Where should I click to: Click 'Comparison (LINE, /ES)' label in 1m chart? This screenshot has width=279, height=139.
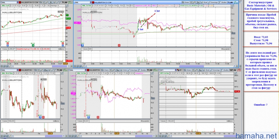pyautogui.click(x=143, y=6)
